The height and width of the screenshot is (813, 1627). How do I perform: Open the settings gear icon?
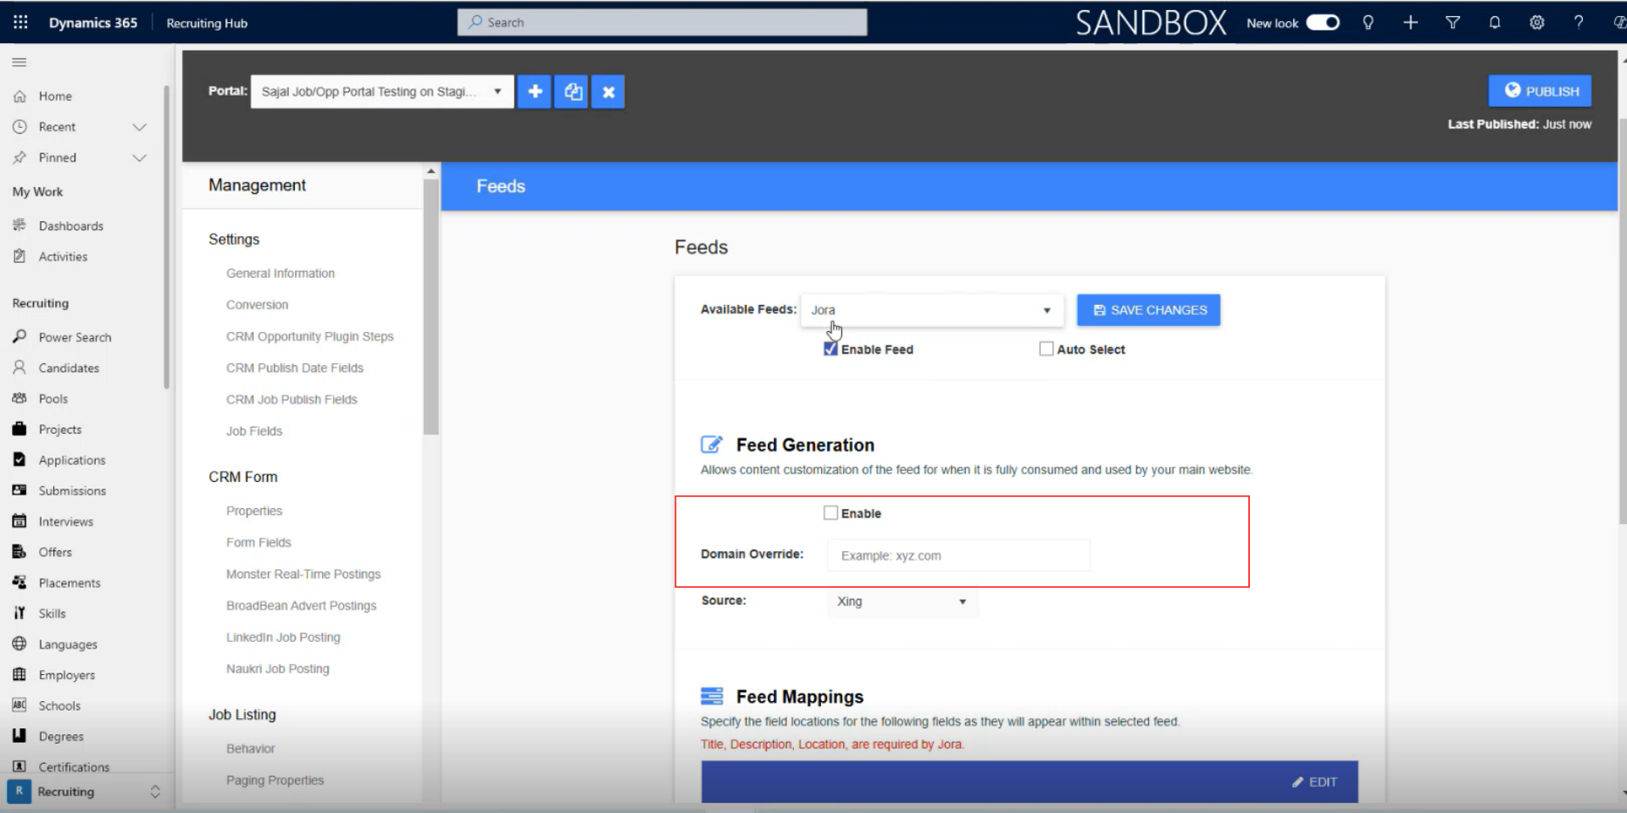(1536, 23)
